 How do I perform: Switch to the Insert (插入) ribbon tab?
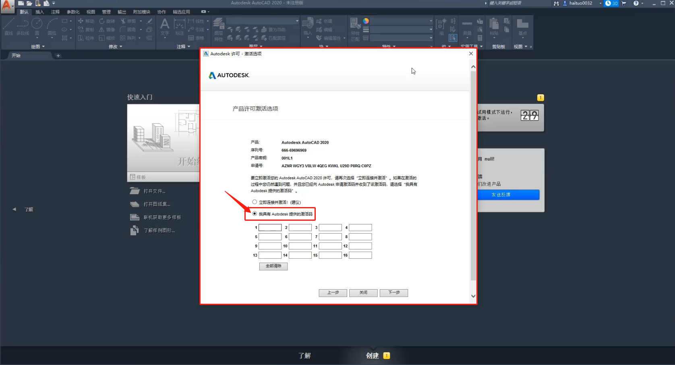(x=39, y=12)
